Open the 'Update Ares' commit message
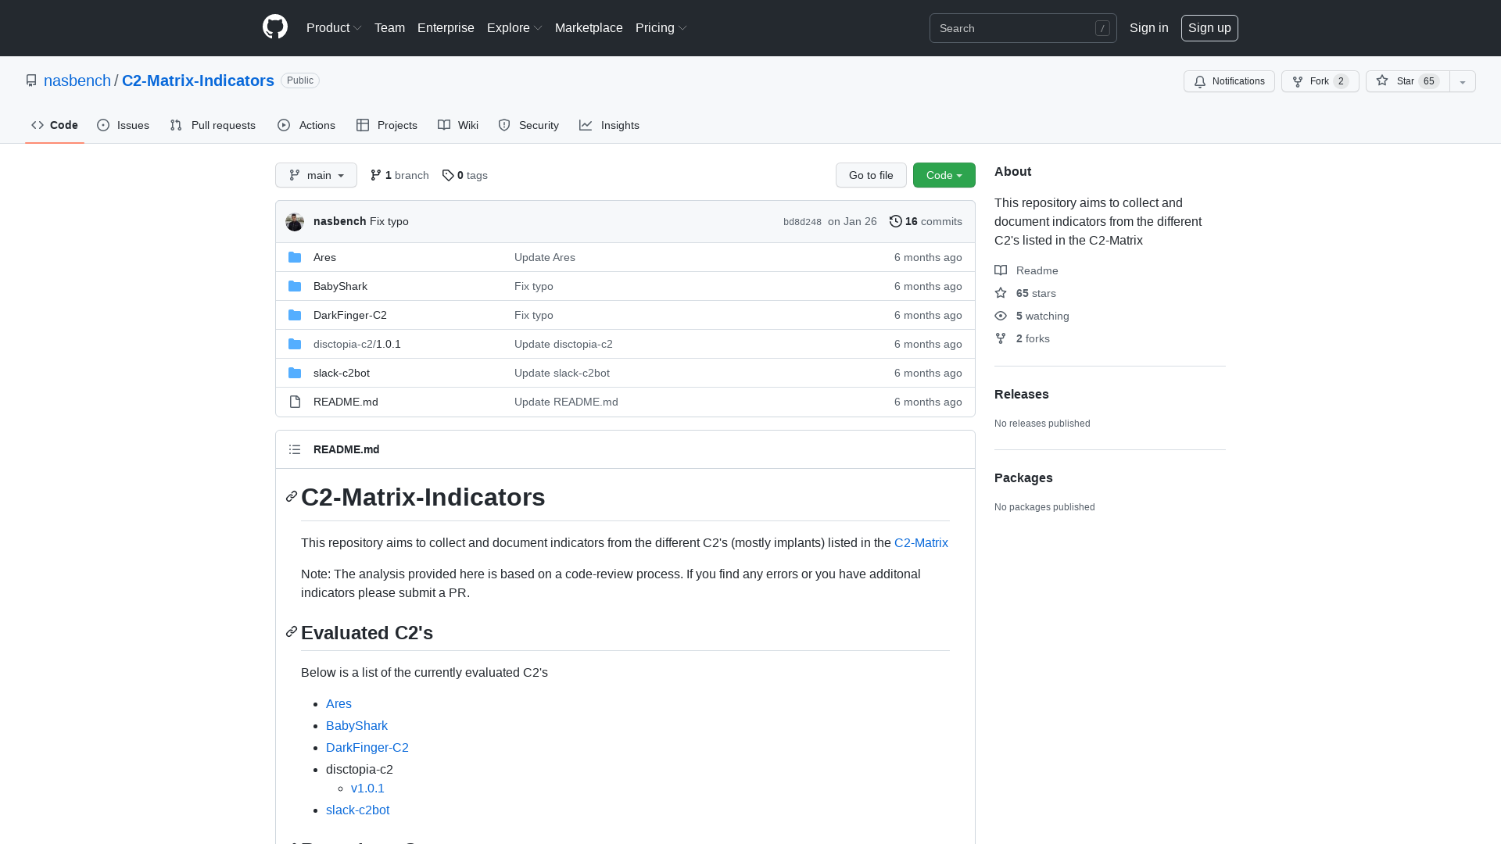This screenshot has width=1501, height=844. [545, 257]
